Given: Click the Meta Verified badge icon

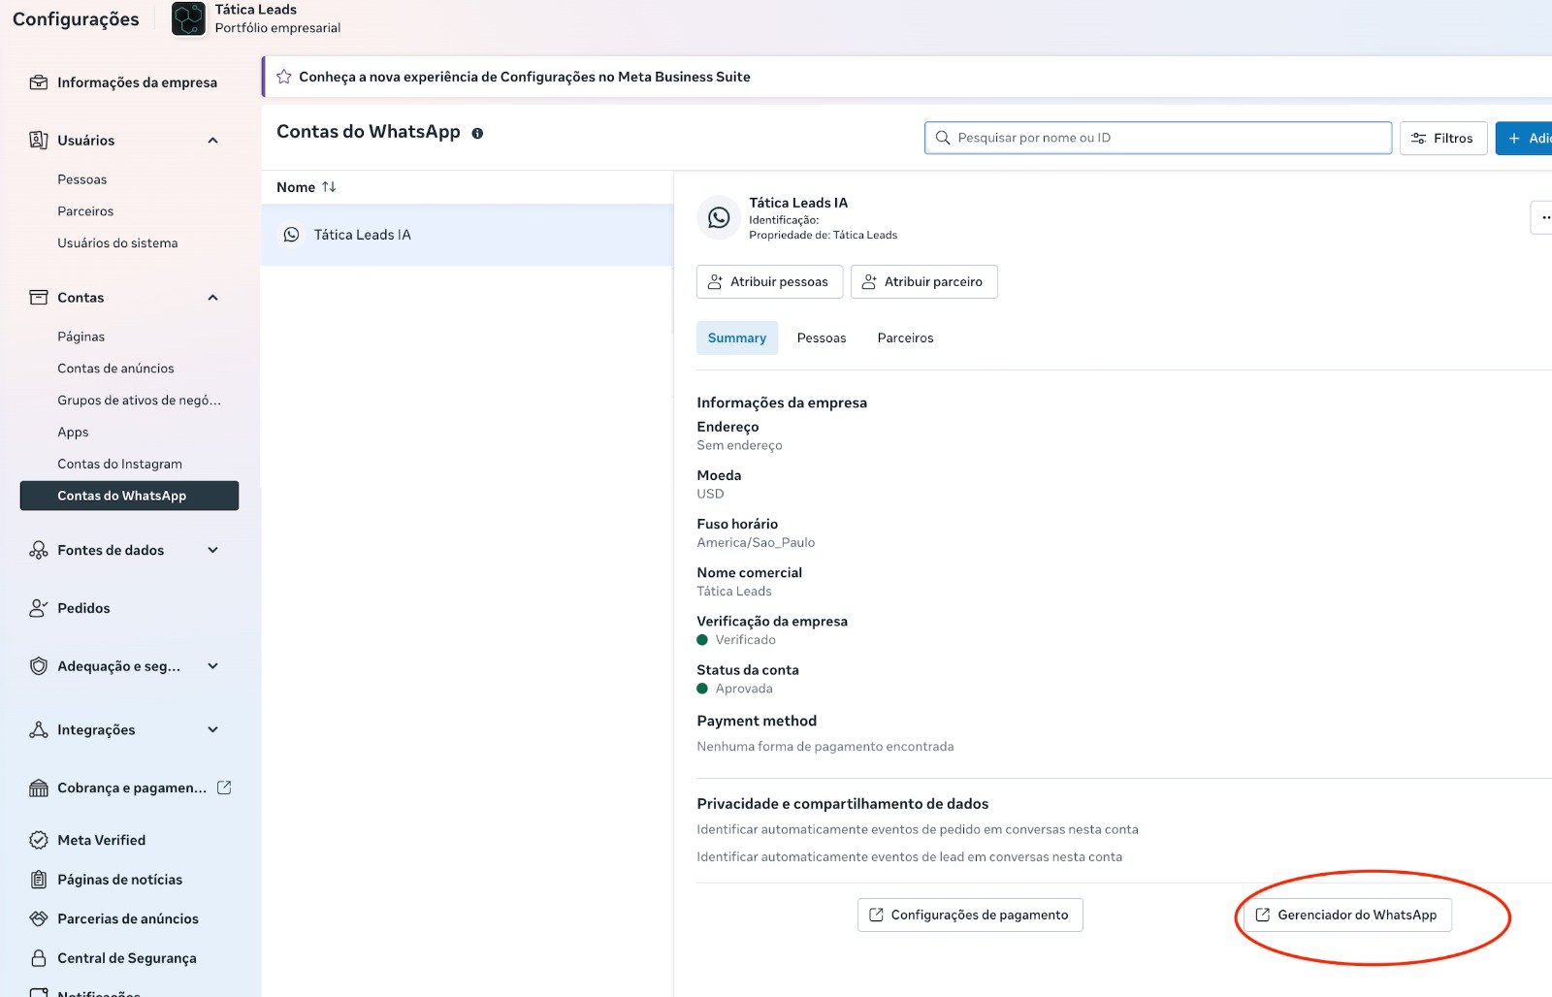Looking at the screenshot, I should [39, 840].
